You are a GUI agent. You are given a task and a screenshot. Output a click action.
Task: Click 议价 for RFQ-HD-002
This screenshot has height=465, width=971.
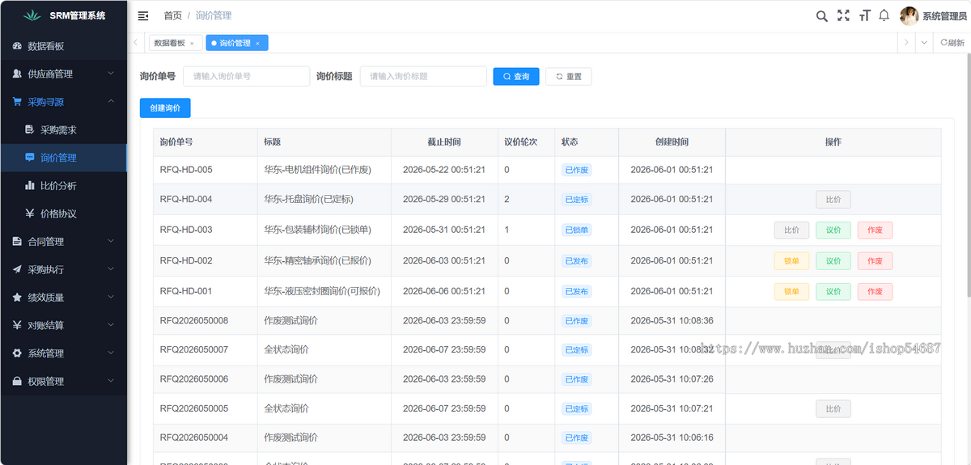(833, 260)
